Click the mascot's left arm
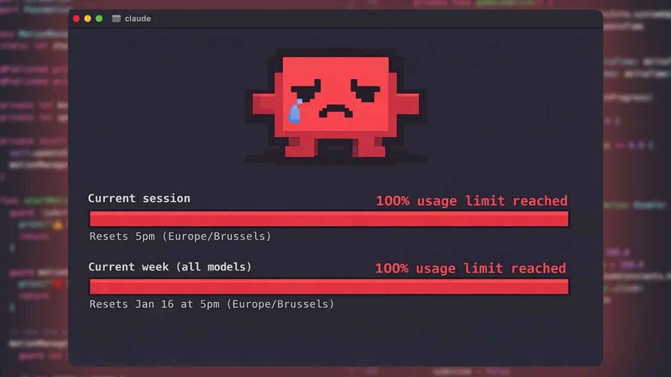The width and height of the screenshot is (671, 377). (x=263, y=104)
